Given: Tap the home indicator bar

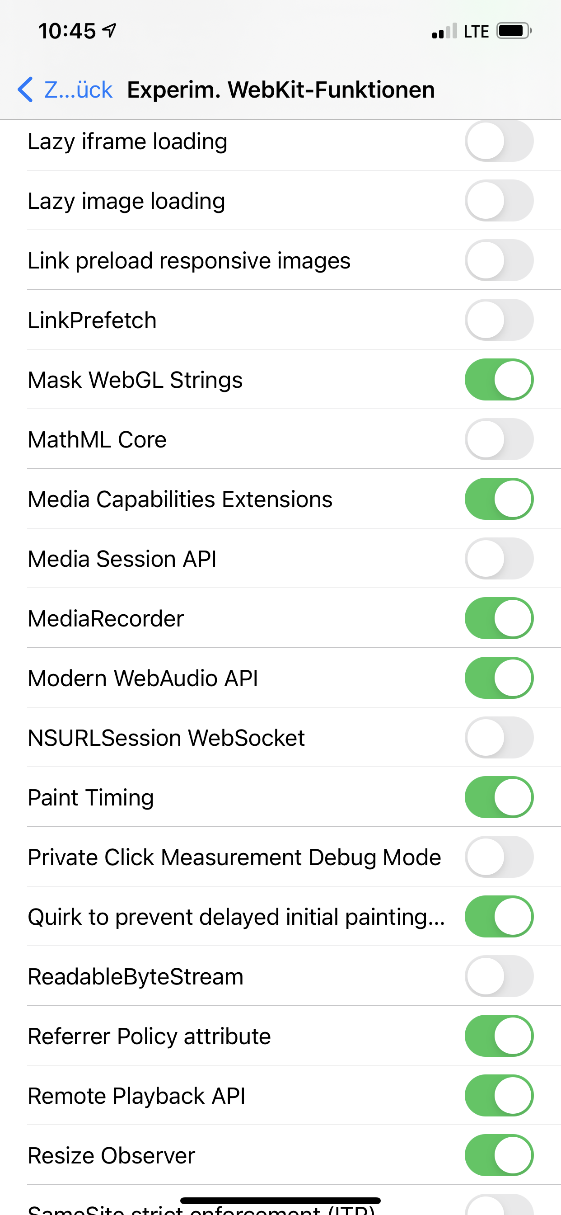Looking at the screenshot, I should pos(280,1201).
